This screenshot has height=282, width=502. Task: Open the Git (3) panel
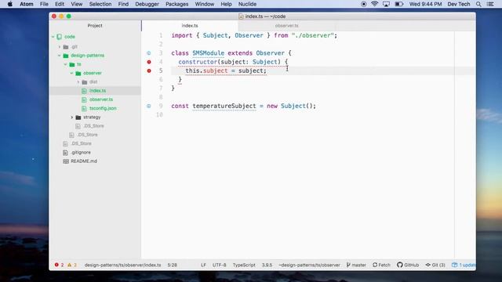(435, 265)
